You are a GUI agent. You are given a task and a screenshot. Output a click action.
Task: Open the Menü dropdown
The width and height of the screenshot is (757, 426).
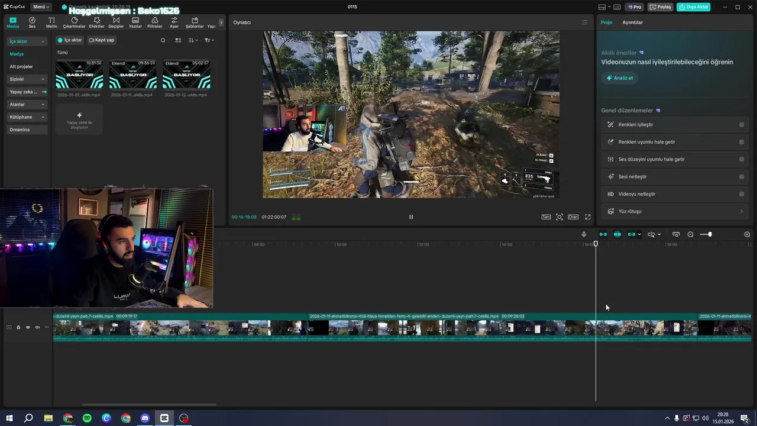40,7
